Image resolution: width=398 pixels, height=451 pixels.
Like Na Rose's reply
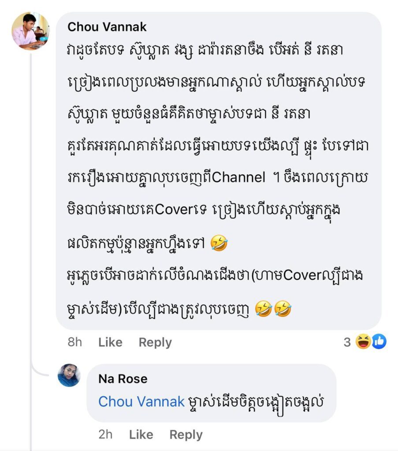[141, 435]
